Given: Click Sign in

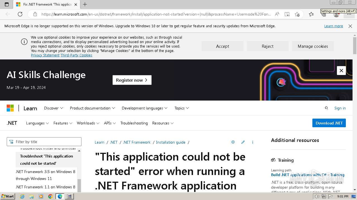Looking at the screenshot, I should pyautogui.click(x=340, y=108).
